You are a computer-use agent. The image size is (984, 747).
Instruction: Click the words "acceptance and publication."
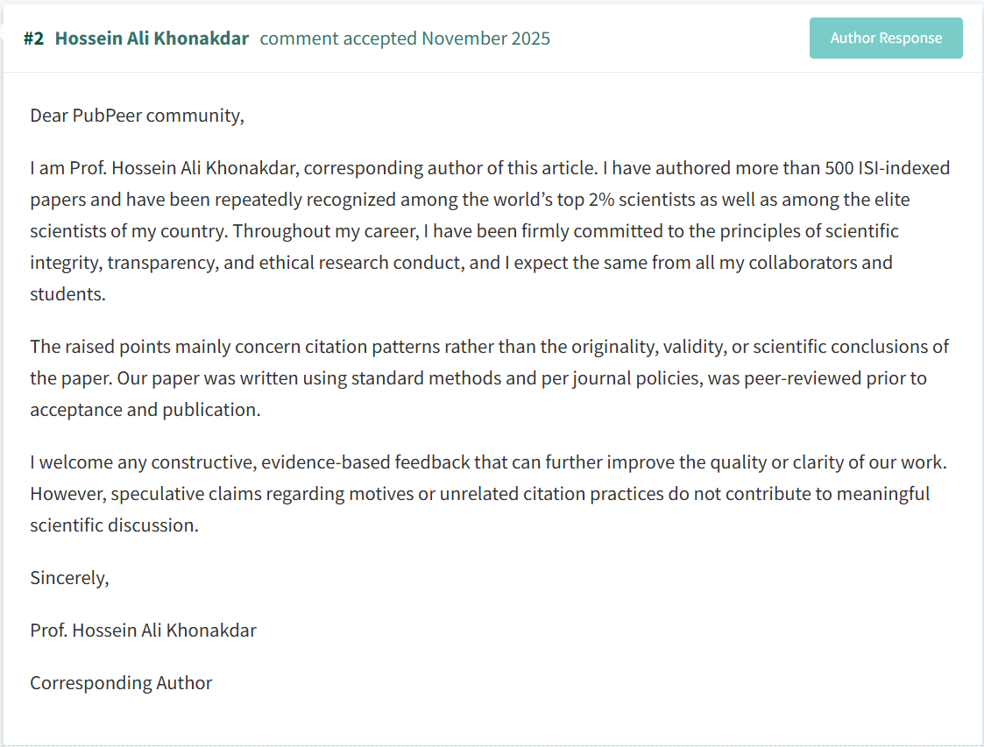coord(145,410)
